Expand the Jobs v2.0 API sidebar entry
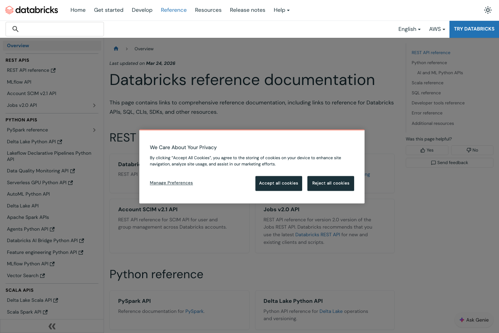 94,105
